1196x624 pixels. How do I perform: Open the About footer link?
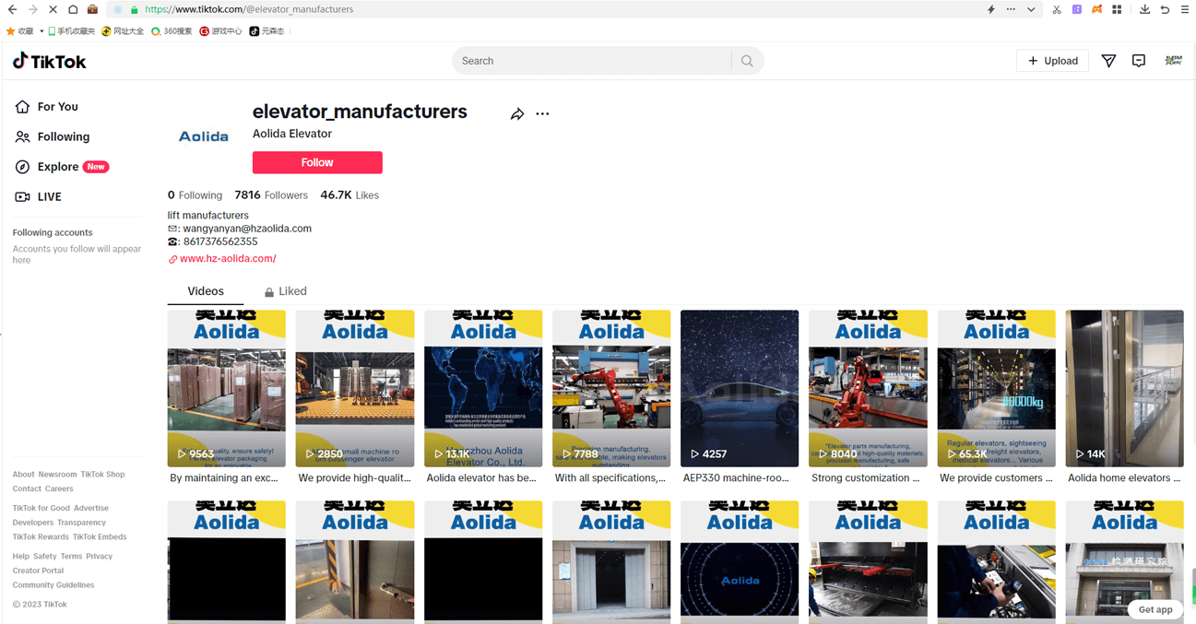23,475
